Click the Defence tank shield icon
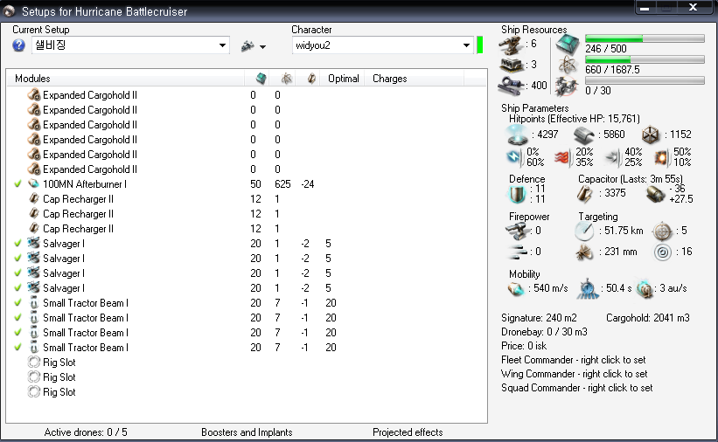Screen dimensions: 718x442 click(518, 195)
